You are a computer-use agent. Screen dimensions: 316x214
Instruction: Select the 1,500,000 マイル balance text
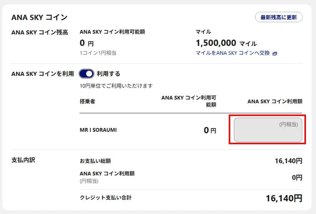point(226,43)
